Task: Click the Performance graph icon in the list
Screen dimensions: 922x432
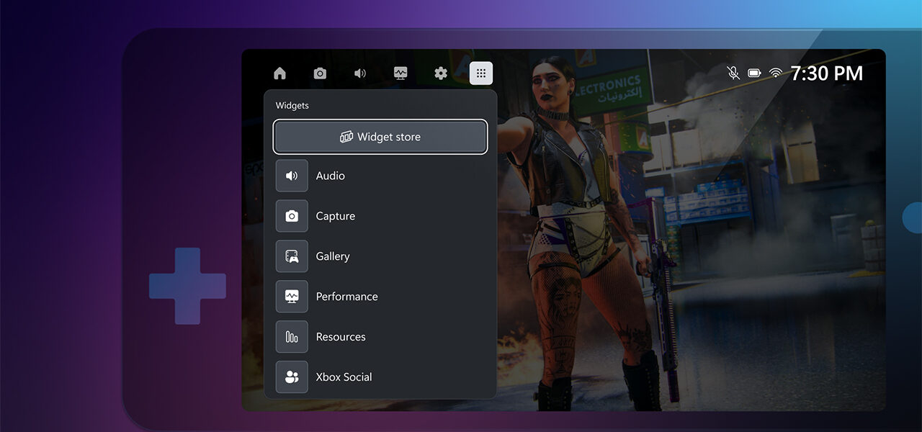Action: (291, 296)
